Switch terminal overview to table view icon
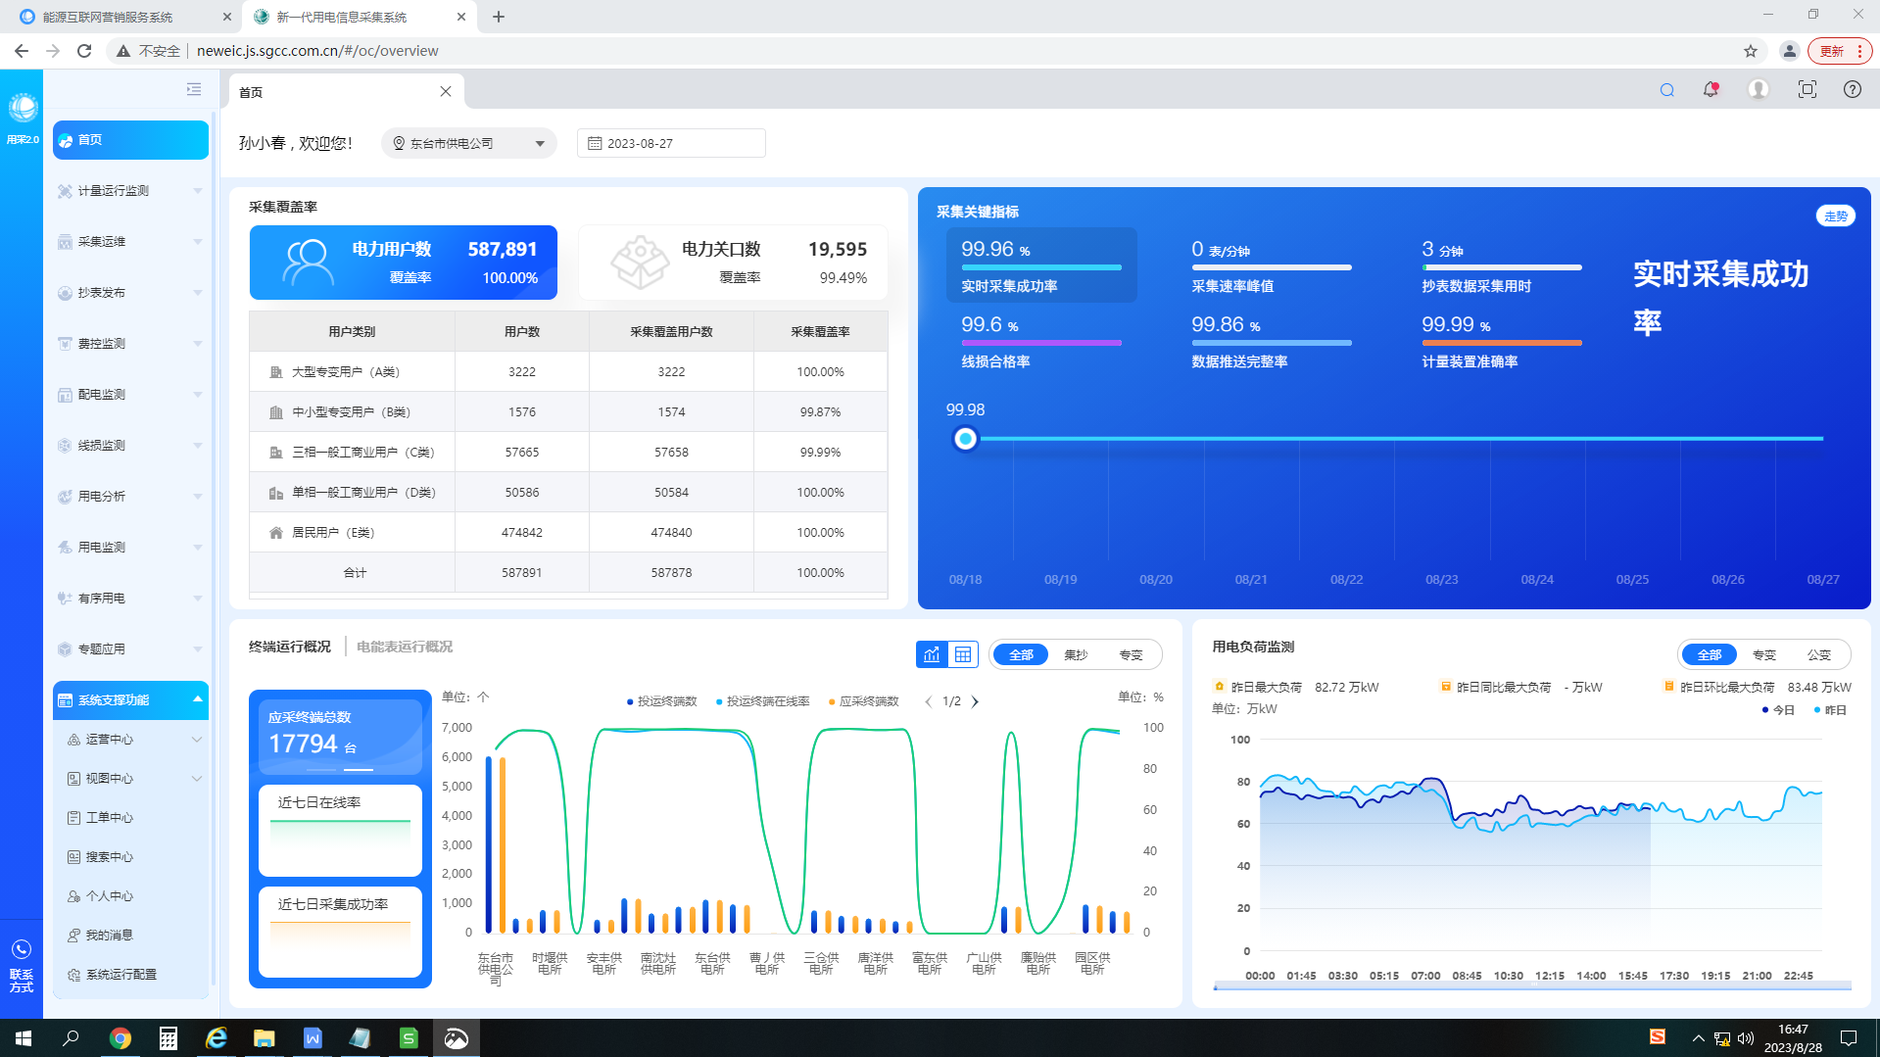The height and width of the screenshot is (1057, 1880). click(963, 654)
